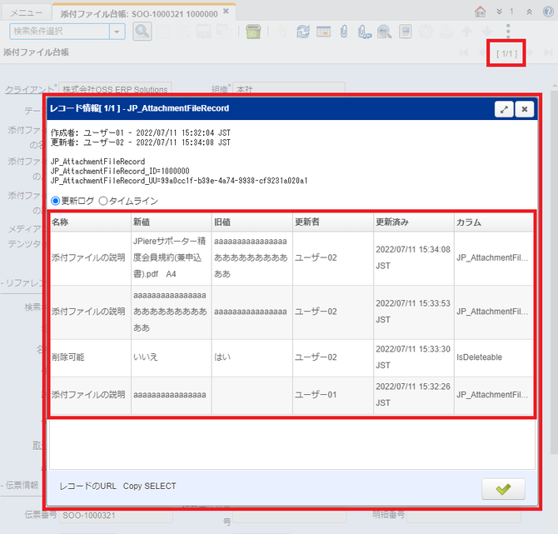Click the new record toolbar icon
The image size is (558, 534).
[x=163, y=32]
